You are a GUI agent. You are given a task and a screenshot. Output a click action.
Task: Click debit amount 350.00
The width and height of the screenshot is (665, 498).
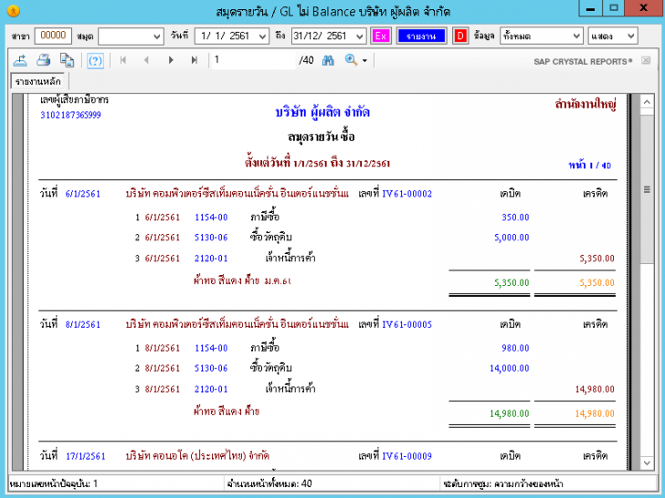pos(515,217)
